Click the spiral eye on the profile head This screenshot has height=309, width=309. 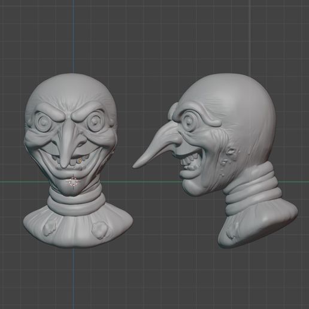coord(189,122)
